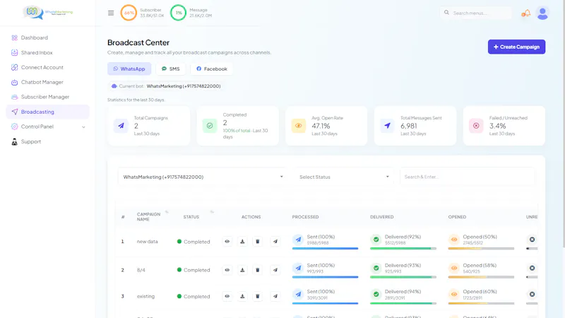Click the Failed / Unreached X icon
Viewport: 565px width, 318px height.
pos(476,126)
